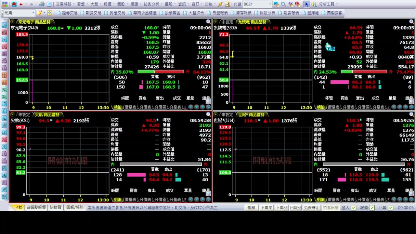Open the note-pencil icon beside 常用
This screenshot has width=416, height=234.
point(39,13)
